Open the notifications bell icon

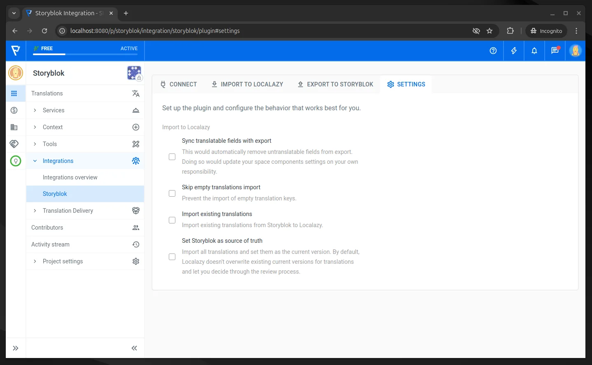point(534,51)
